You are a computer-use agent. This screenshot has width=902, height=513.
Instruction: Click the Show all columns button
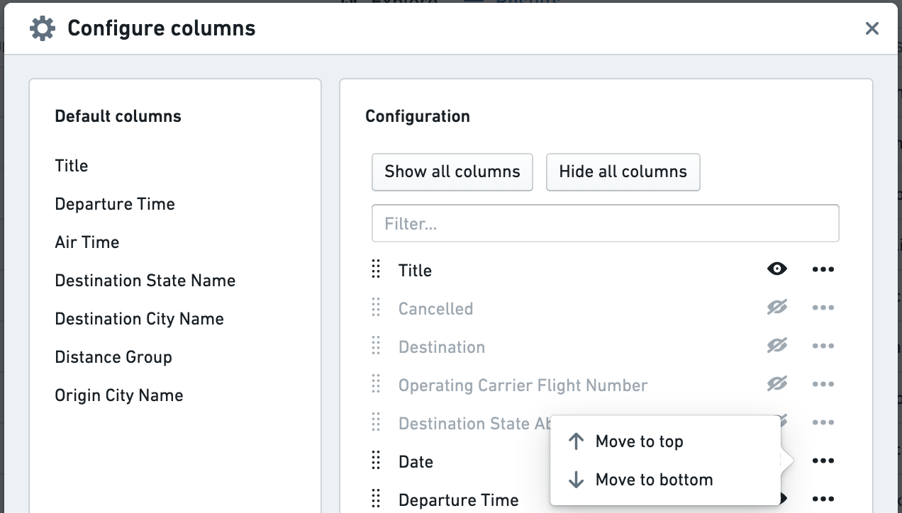click(x=452, y=171)
